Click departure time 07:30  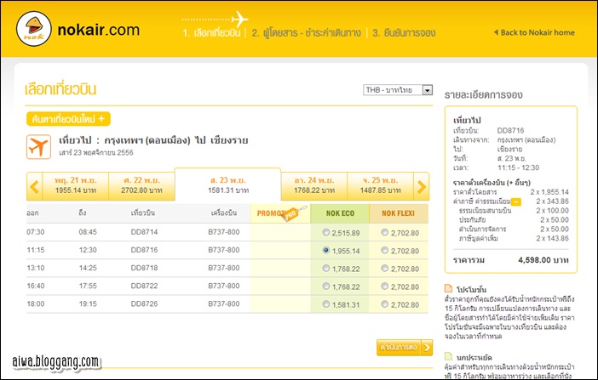click(36, 232)
